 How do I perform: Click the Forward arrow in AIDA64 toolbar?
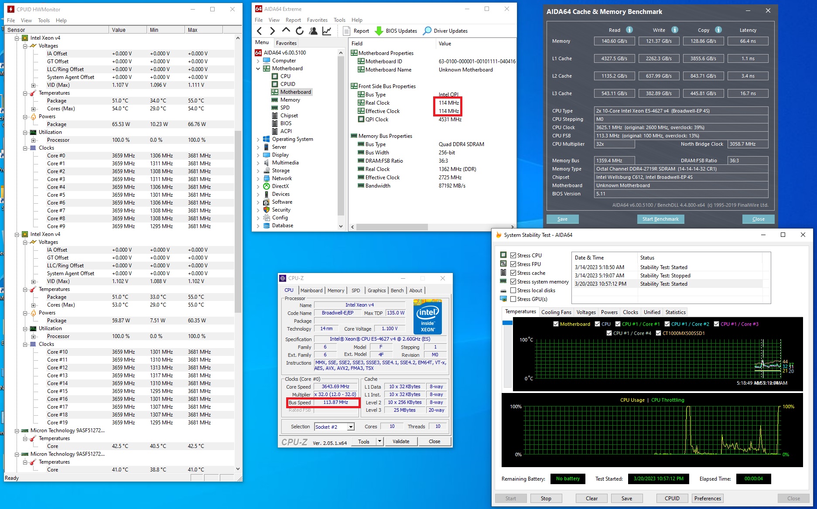click(x=273, y=31)
